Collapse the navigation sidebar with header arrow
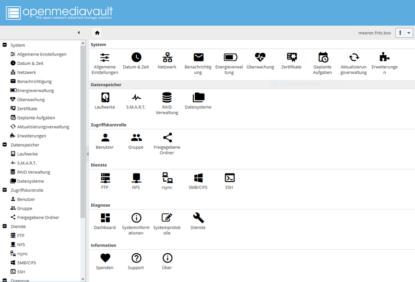 pyautogui.click(x=79, y=33)
